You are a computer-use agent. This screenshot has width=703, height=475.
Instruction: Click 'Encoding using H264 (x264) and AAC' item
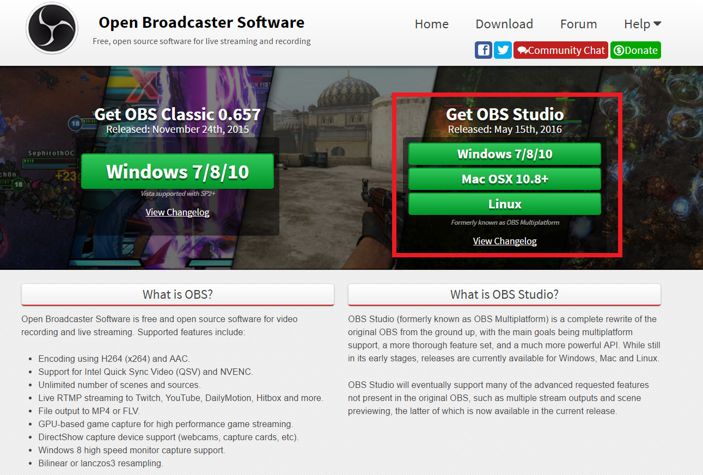(114, 359)
